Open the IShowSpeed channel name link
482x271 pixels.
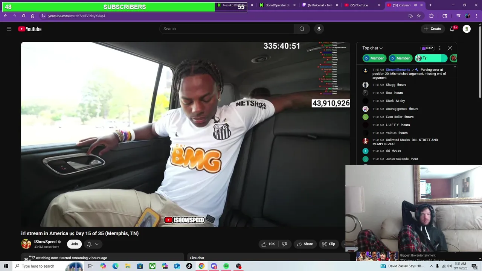(45, 242)
